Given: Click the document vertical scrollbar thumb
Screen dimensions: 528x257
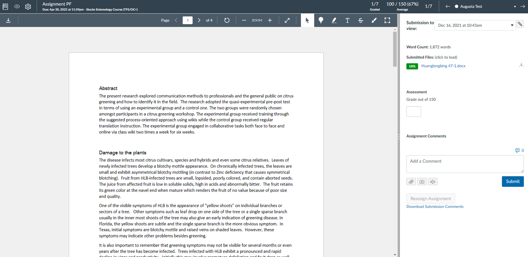Looking at the screenshot, I should tap(395, 49).
